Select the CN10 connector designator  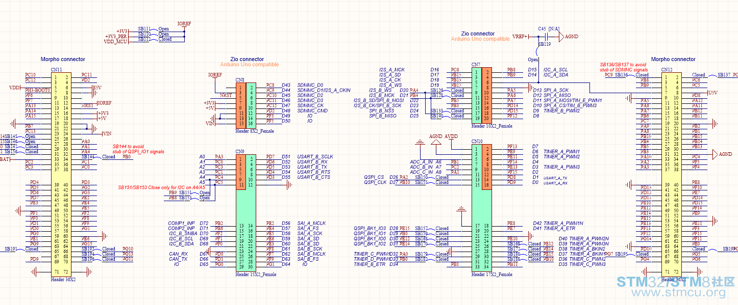[477, 141]
